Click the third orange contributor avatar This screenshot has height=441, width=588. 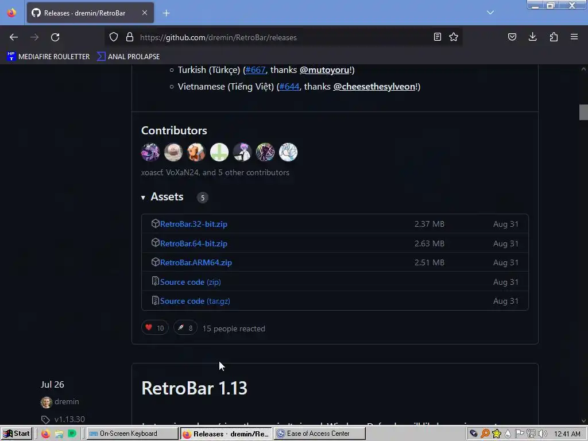(x=196, y=152)
